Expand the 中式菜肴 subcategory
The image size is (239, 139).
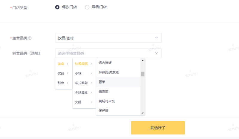pyautogui.click(x=84, y=83)
